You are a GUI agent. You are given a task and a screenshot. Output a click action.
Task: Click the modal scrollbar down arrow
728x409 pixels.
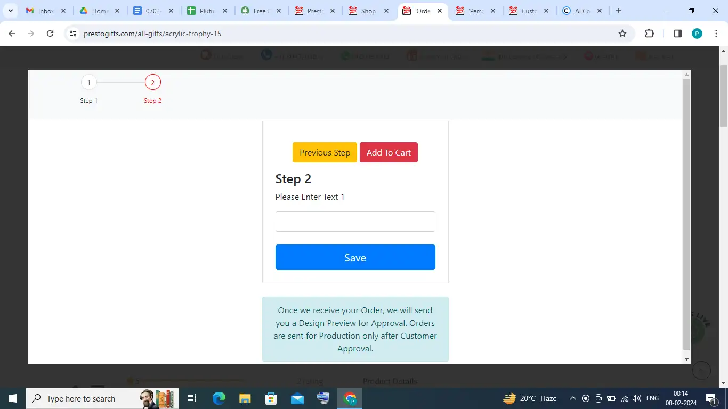pyautogui.click(x=686, y=359)
